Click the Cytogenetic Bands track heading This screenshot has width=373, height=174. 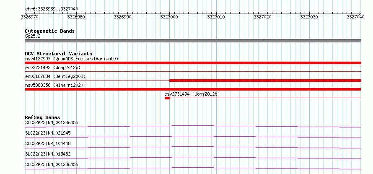50,31
